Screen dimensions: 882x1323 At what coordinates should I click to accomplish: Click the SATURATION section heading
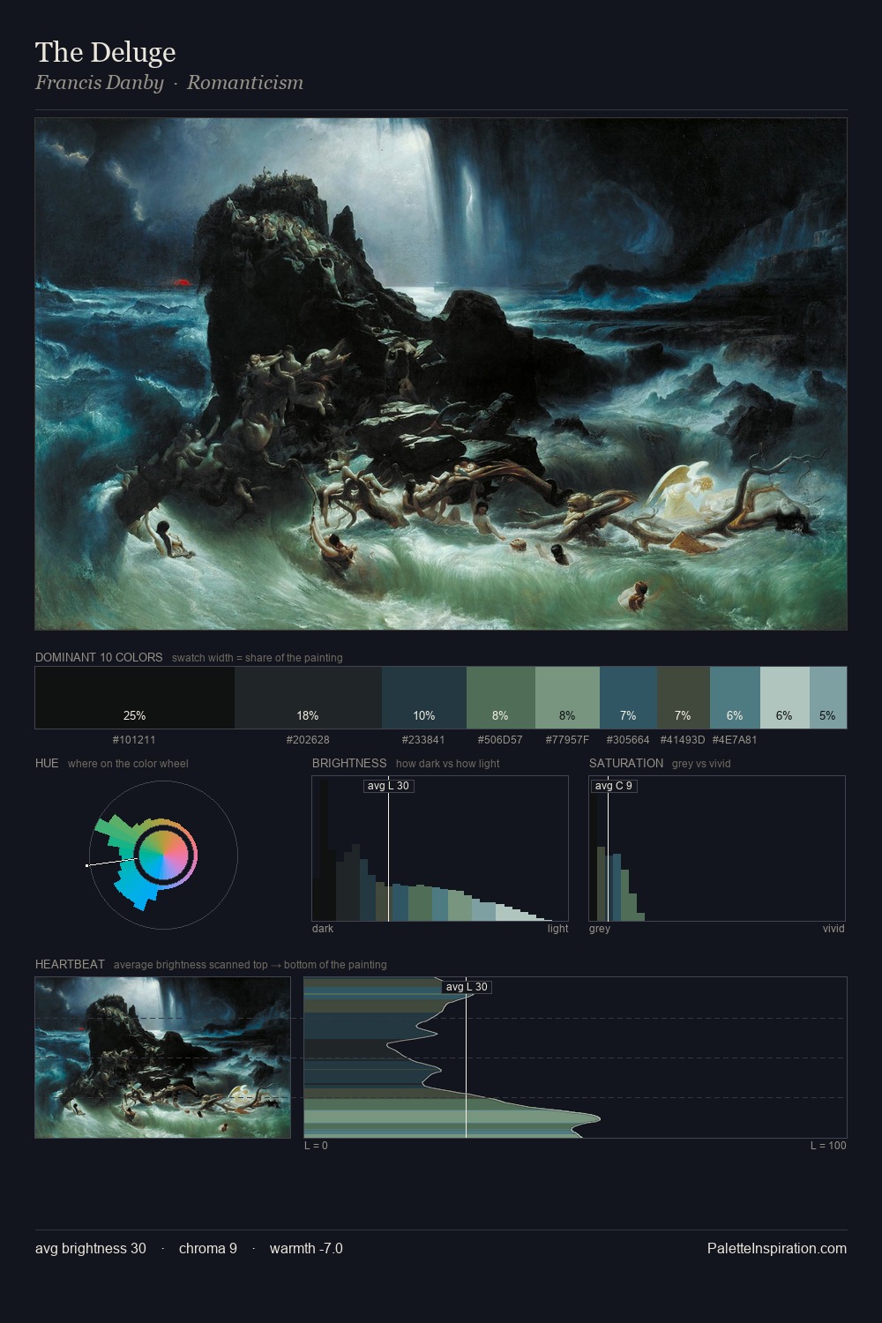(626, 764)
